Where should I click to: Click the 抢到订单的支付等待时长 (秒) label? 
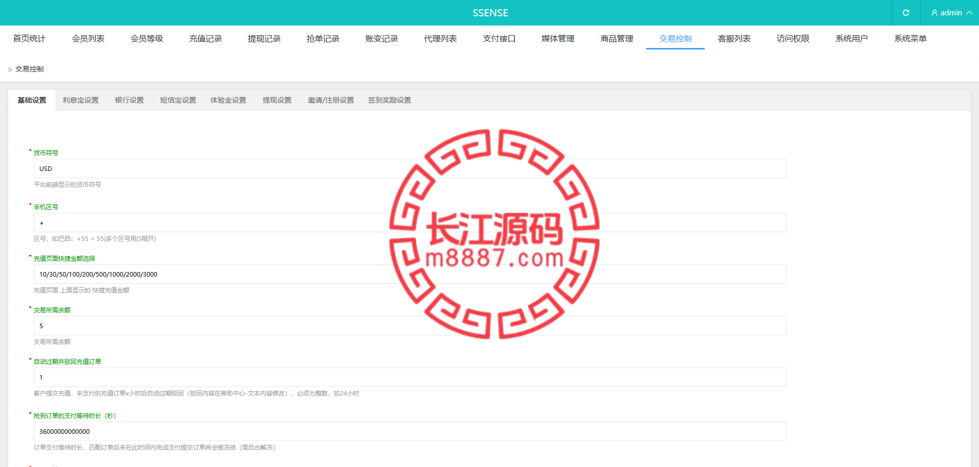coord(75,416)
